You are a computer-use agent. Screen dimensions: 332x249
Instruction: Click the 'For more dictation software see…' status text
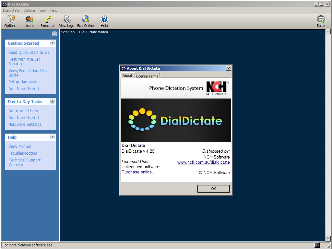30,245
